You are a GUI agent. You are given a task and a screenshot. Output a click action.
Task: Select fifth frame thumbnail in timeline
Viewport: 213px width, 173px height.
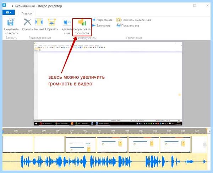[x=144, y=144]
